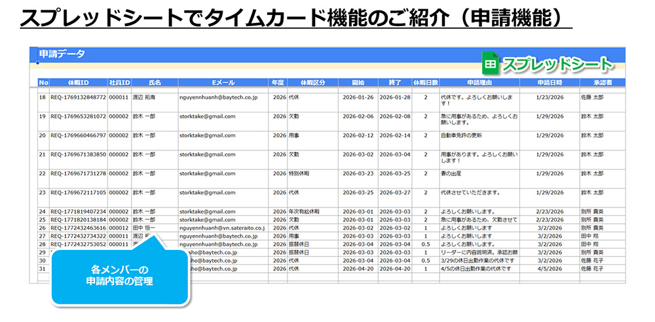655x322 pixels.
Task: Select the 年度 column header
Action: [x=277, y=82]
